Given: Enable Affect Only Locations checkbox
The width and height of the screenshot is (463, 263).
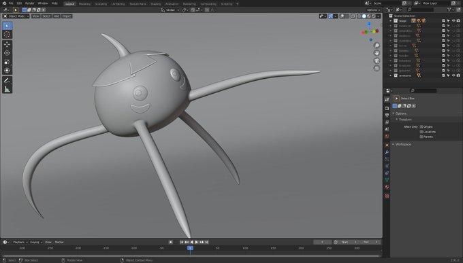Looking at the screenshot, I should point(421,132).
